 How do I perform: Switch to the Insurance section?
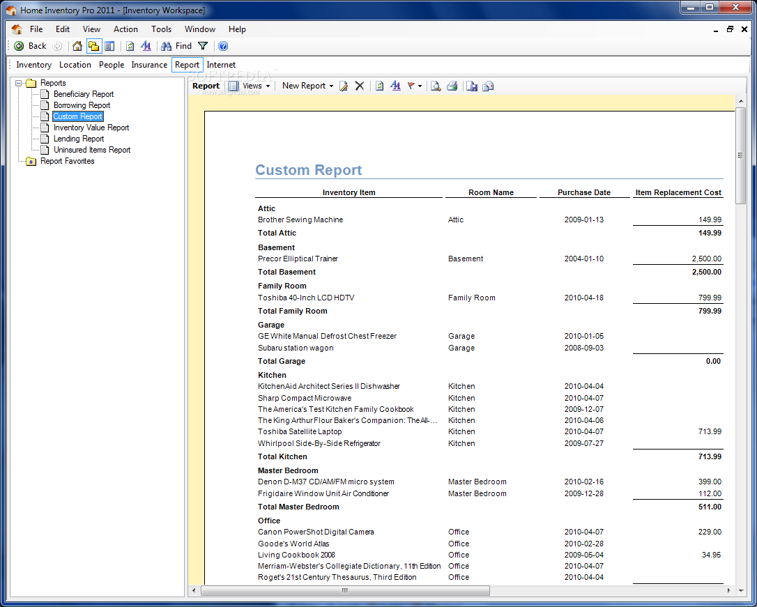coord(149,65)
